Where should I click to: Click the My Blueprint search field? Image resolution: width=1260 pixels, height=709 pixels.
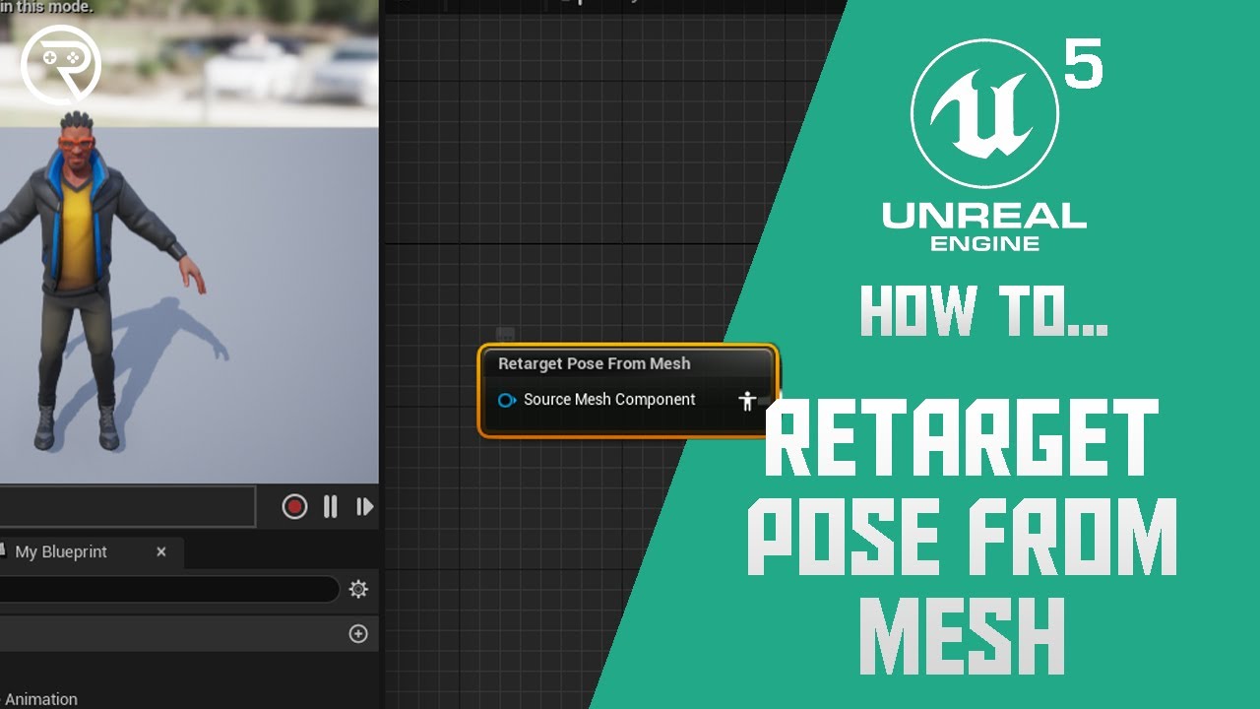click(x=167, y=589)
